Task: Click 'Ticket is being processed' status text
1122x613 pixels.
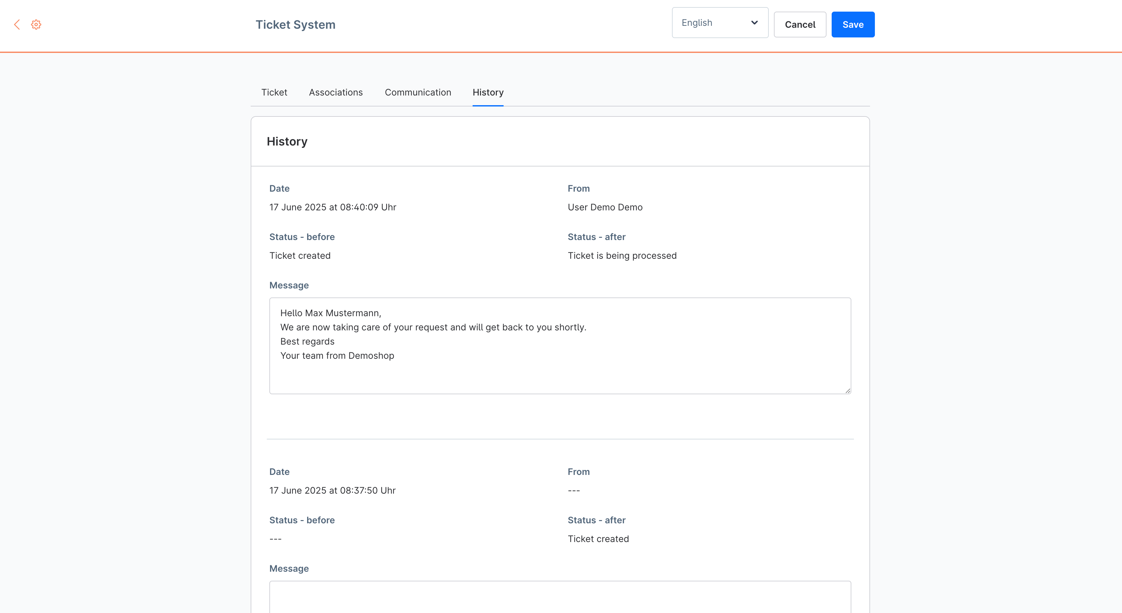Action: (622, 256)
